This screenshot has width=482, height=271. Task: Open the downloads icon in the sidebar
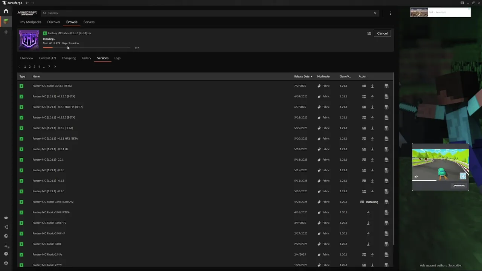[x=6, y=245]
